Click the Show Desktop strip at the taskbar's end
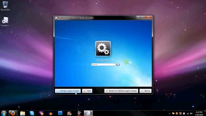 [x=205, y=113]
